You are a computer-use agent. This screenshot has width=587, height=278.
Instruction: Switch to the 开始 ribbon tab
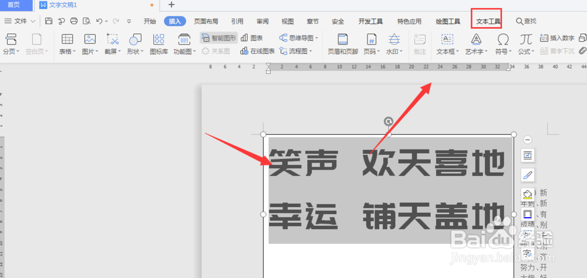coord(150,21)
